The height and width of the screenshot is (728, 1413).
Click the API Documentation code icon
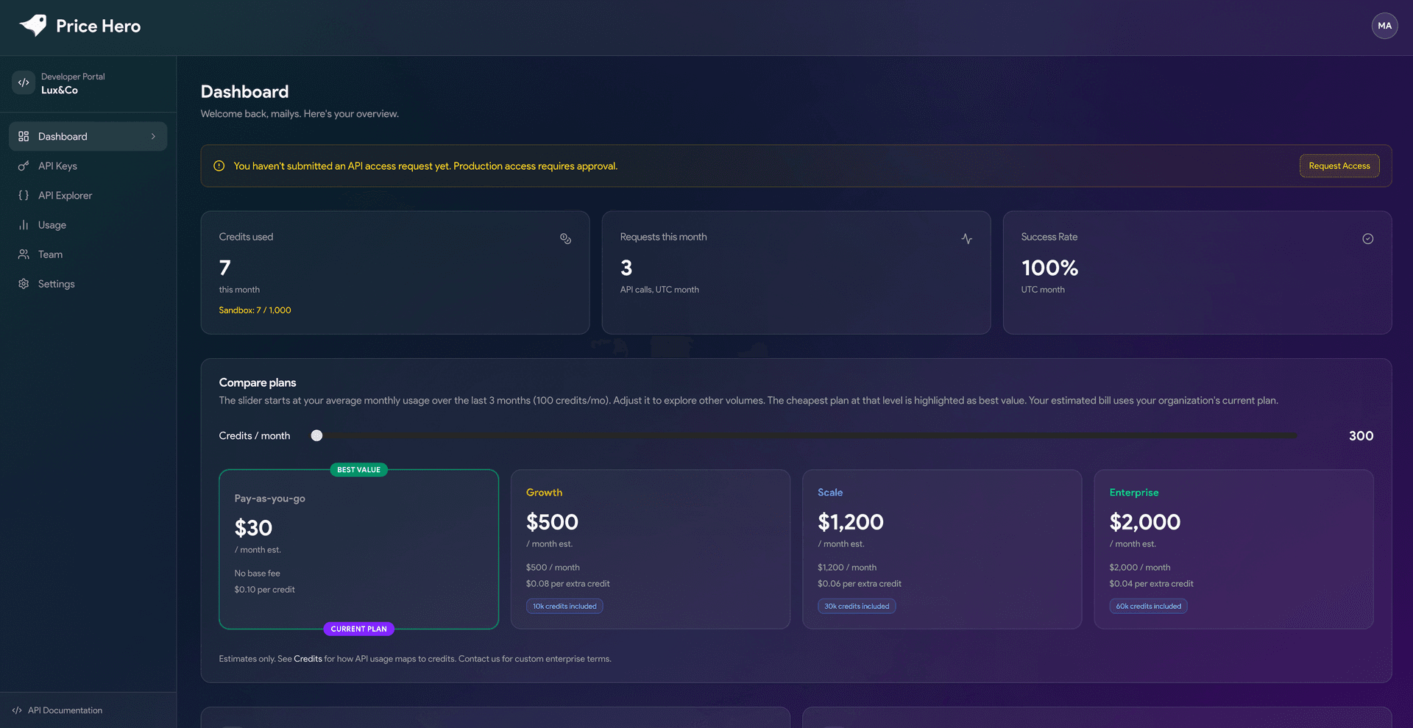coord(17,710)
